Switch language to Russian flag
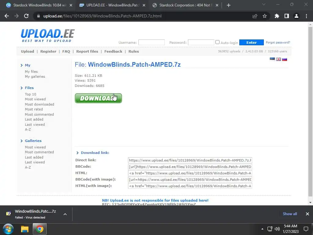The width and height of the screenshot is (313, 235). point(285,59)
